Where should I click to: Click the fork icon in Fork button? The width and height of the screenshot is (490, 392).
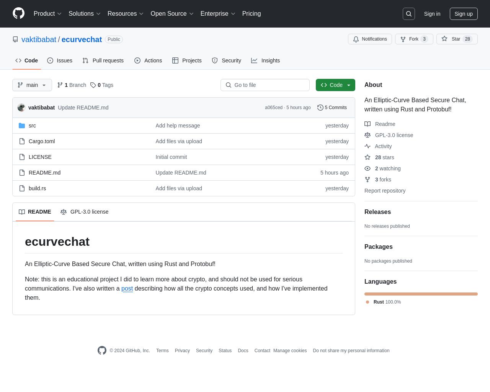coord(403,39)
